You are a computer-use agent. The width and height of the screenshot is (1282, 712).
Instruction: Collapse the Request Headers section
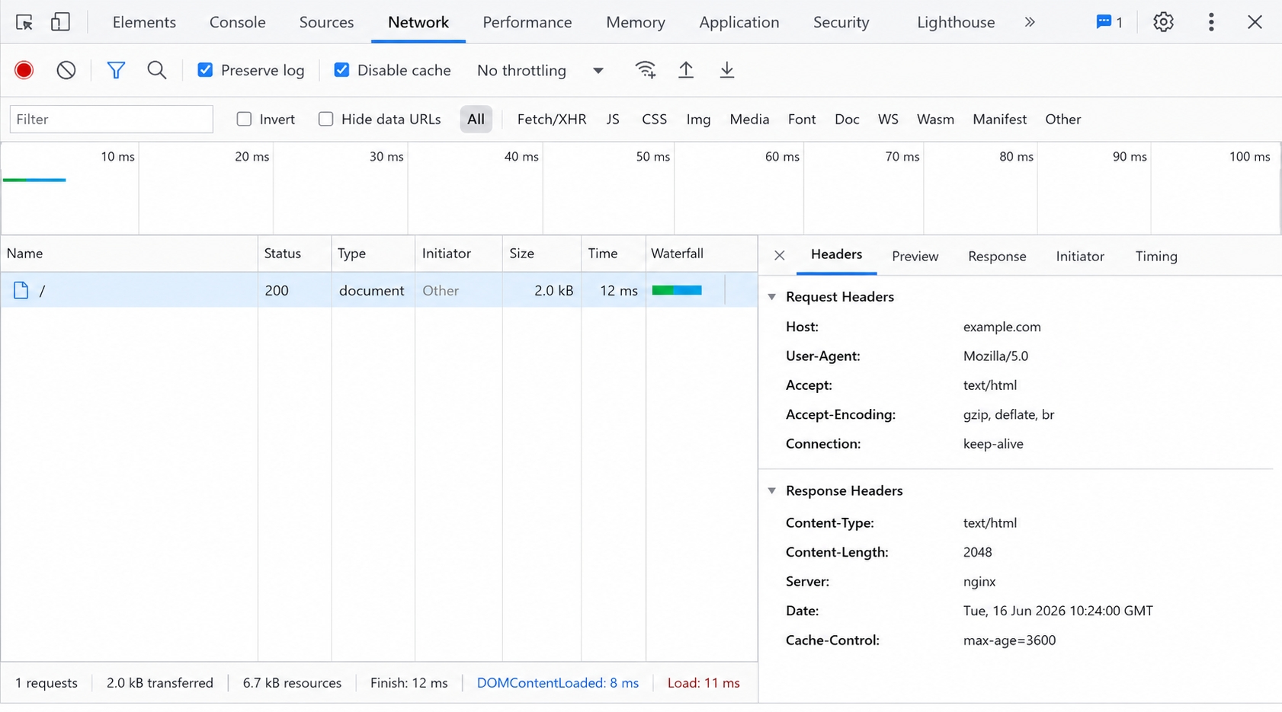pyautogui.click(x=772, y=296)
